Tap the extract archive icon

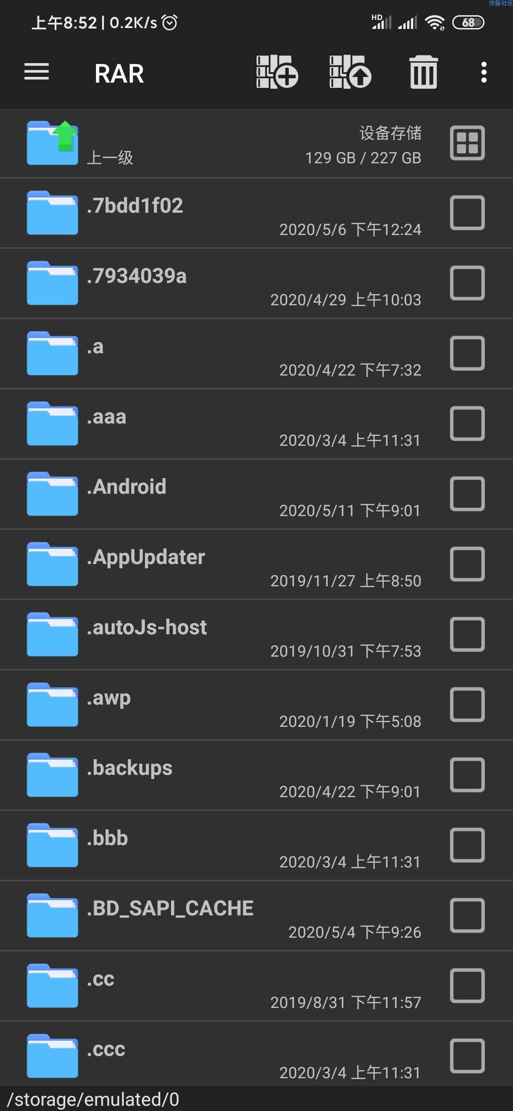click(x=350, y=72)
